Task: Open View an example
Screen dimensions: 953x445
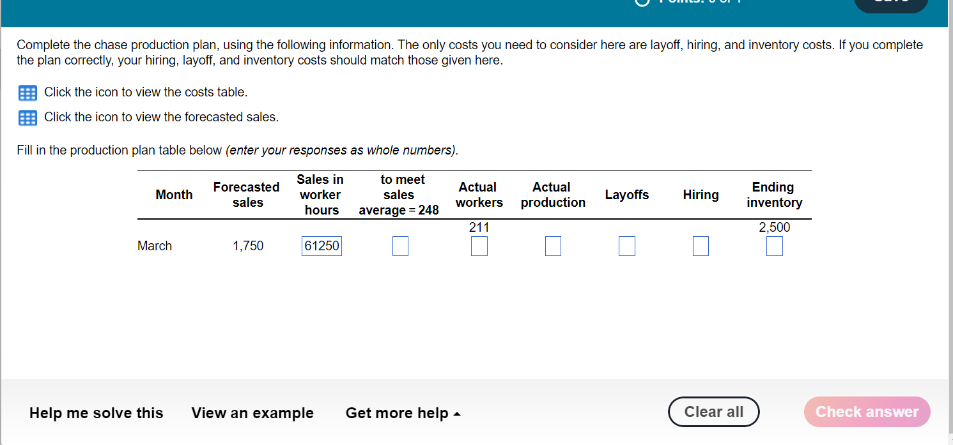Action: pyautogui.click(x=252, y=413)
